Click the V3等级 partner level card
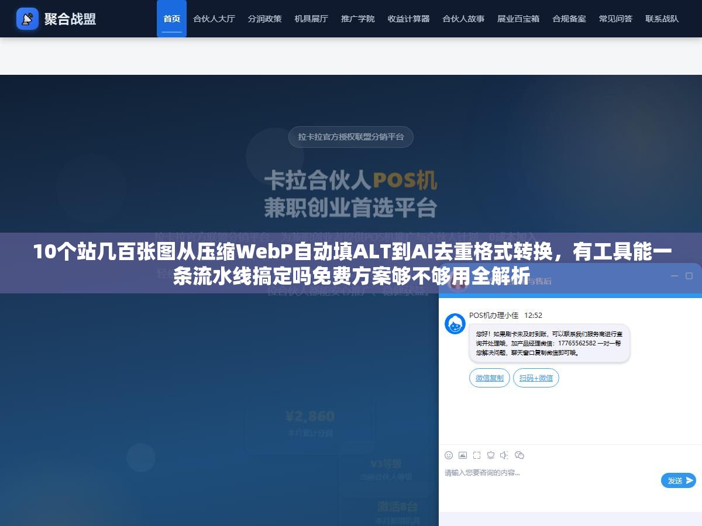The width and height of the screenshot is (702, 526). coord(386,469)
